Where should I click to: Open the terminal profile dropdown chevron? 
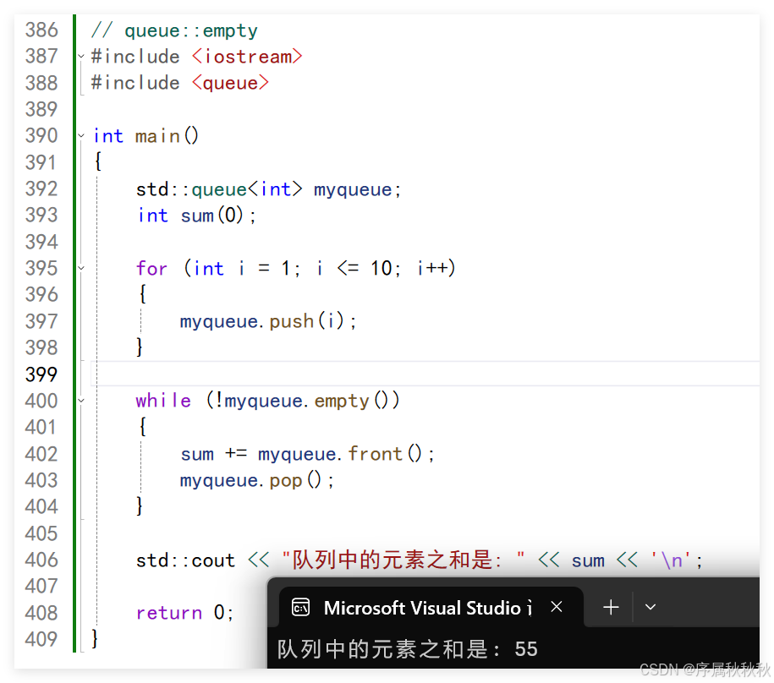click(650, 607)
